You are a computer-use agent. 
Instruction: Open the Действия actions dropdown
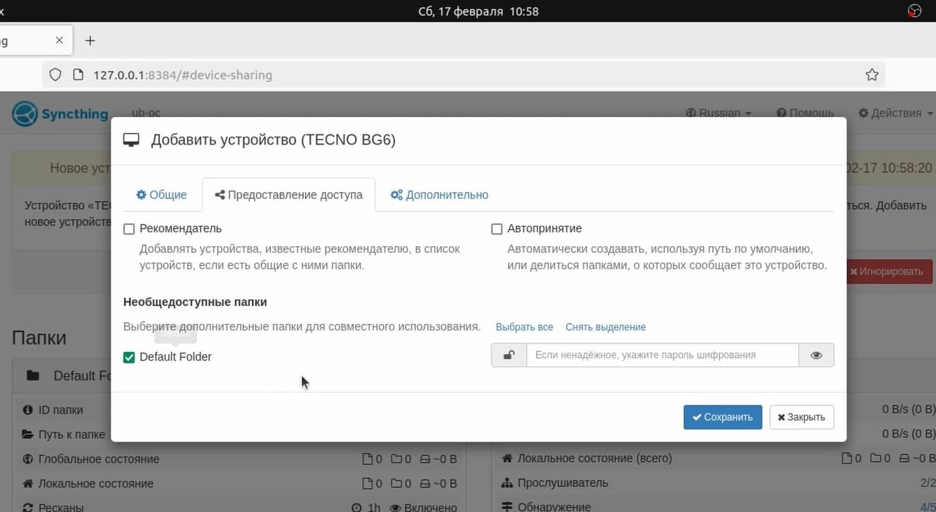coord(896,113)
